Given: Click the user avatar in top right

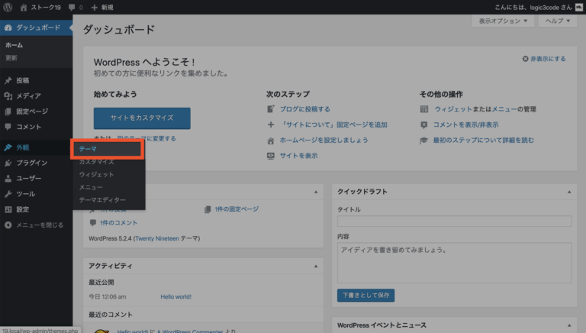Looking at the screenshot, I should pyautogui.click(x=579, y=7).
